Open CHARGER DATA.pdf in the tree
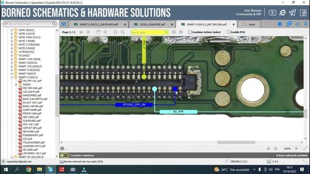 34,146
